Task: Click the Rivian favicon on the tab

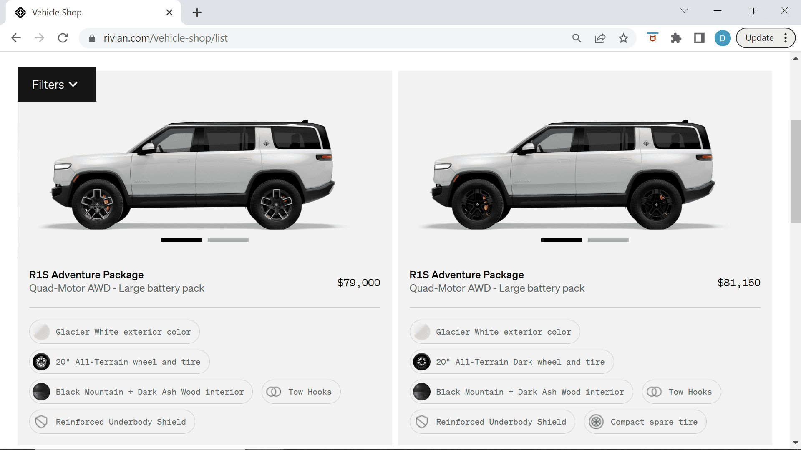Action: (x=20, y=12)
